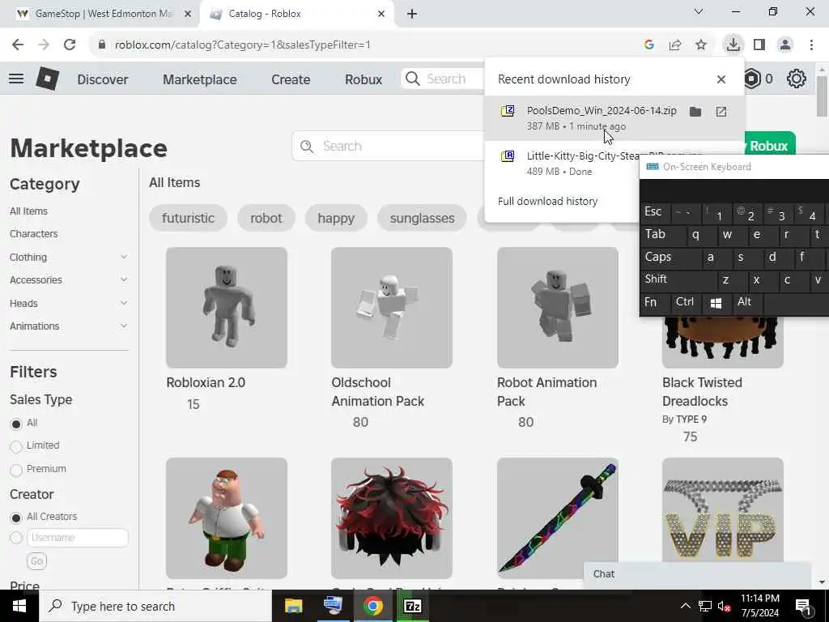Close the Recent download history popup
829x622 pixels.
coord(721,79)
